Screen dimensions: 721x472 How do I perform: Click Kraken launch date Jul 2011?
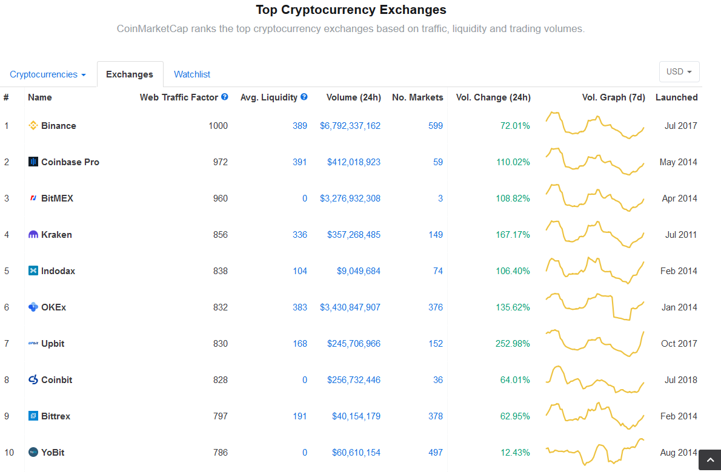(681, 235)
